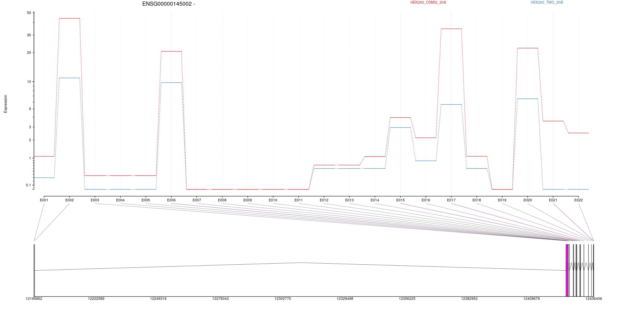Click exon label E011

coord(299,200)
